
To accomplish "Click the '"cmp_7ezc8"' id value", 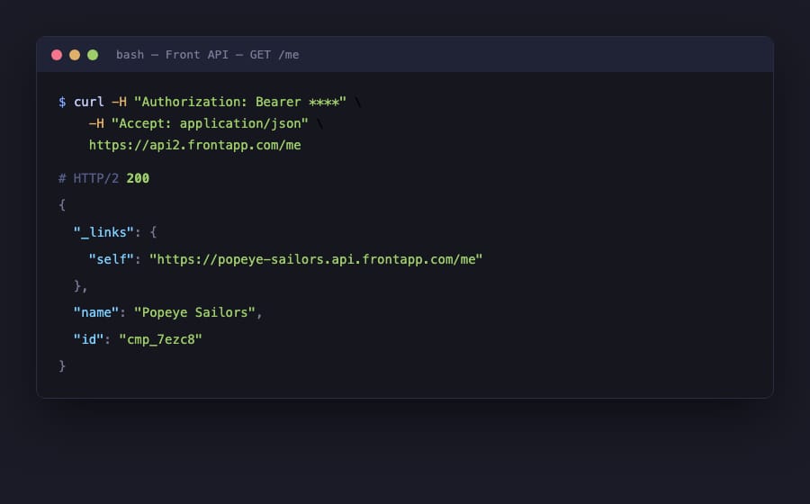I will click(x=161, y=339).
